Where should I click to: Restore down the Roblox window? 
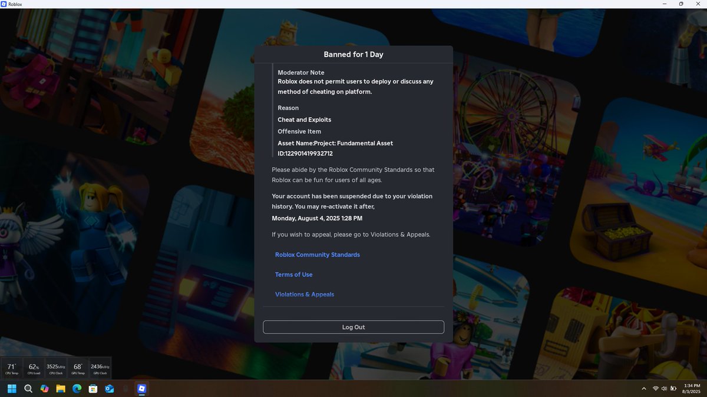[681, 4]
